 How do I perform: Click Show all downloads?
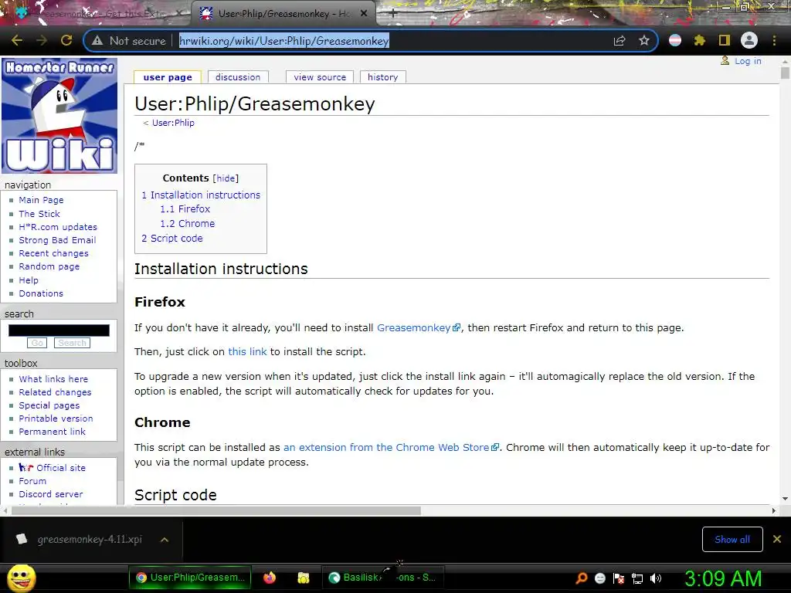732,540
